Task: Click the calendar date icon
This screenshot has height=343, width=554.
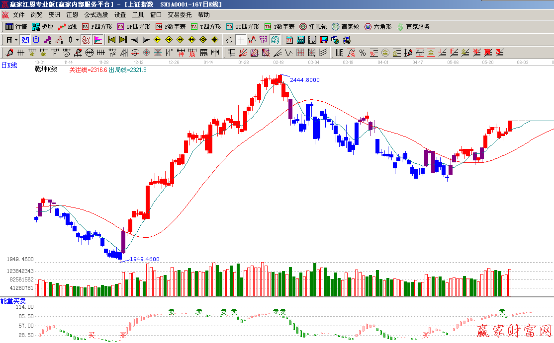Action: [289, 40]
